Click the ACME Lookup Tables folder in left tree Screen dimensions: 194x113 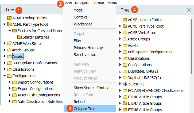pyautogui.click(x=27, y=18)
